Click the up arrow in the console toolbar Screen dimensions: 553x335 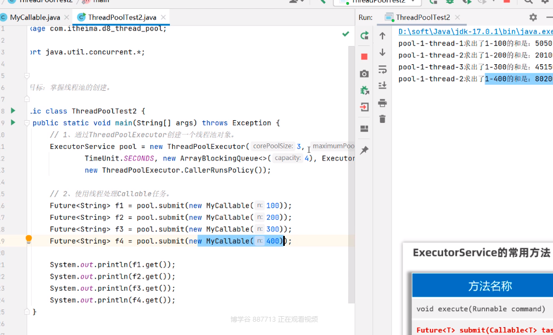383,35
